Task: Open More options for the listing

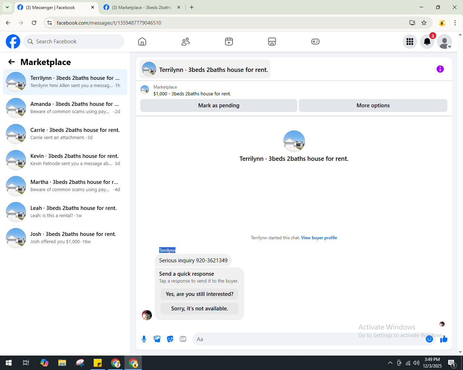Action: point(373,106)
